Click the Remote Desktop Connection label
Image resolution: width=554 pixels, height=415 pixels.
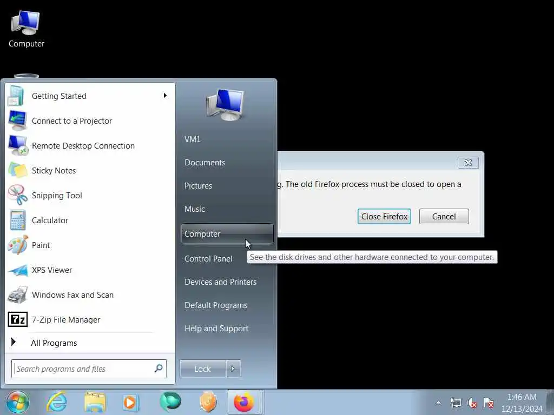point(83,145)
